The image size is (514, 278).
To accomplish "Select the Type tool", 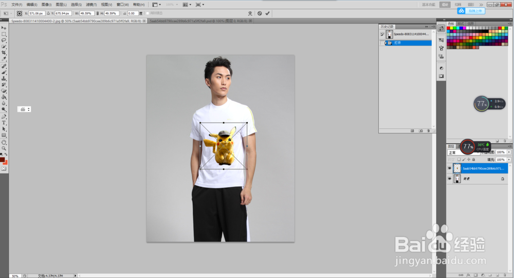I will point(4,123).
